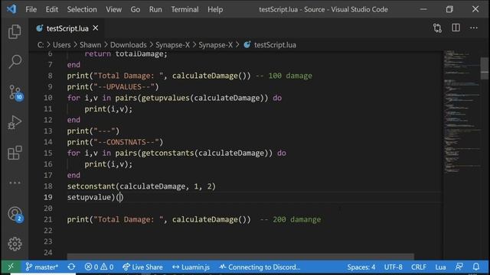The image size is (490, 275).
Task: Open the Manage gear icon
Action: 15,244
